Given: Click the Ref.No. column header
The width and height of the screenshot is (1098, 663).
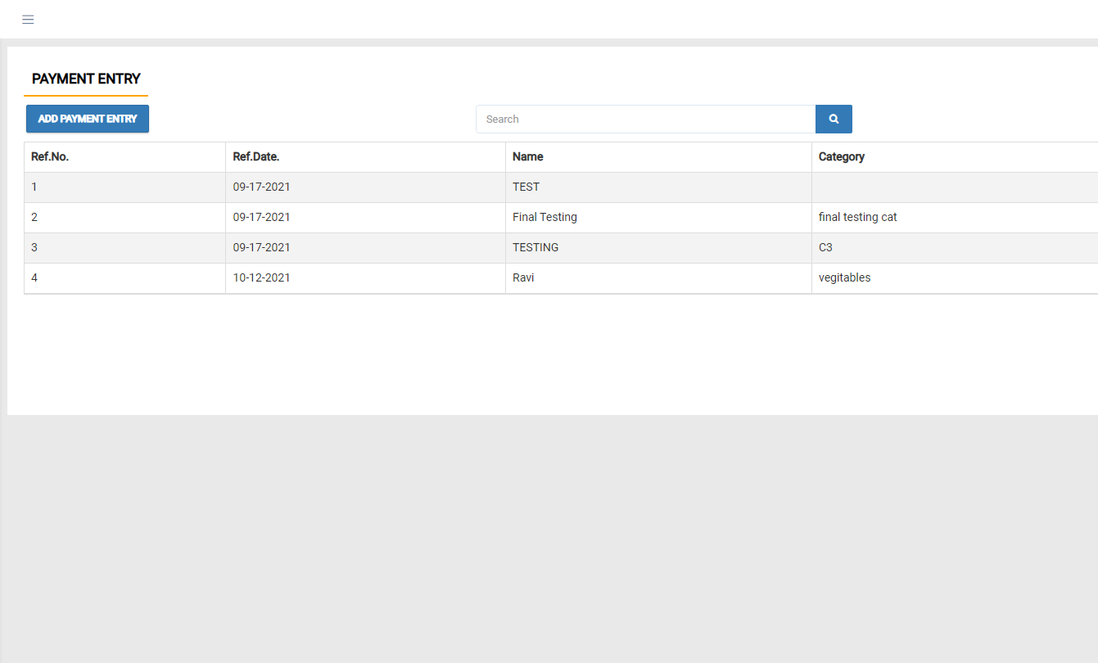Looking at the screenshot, I should point(50,156).
